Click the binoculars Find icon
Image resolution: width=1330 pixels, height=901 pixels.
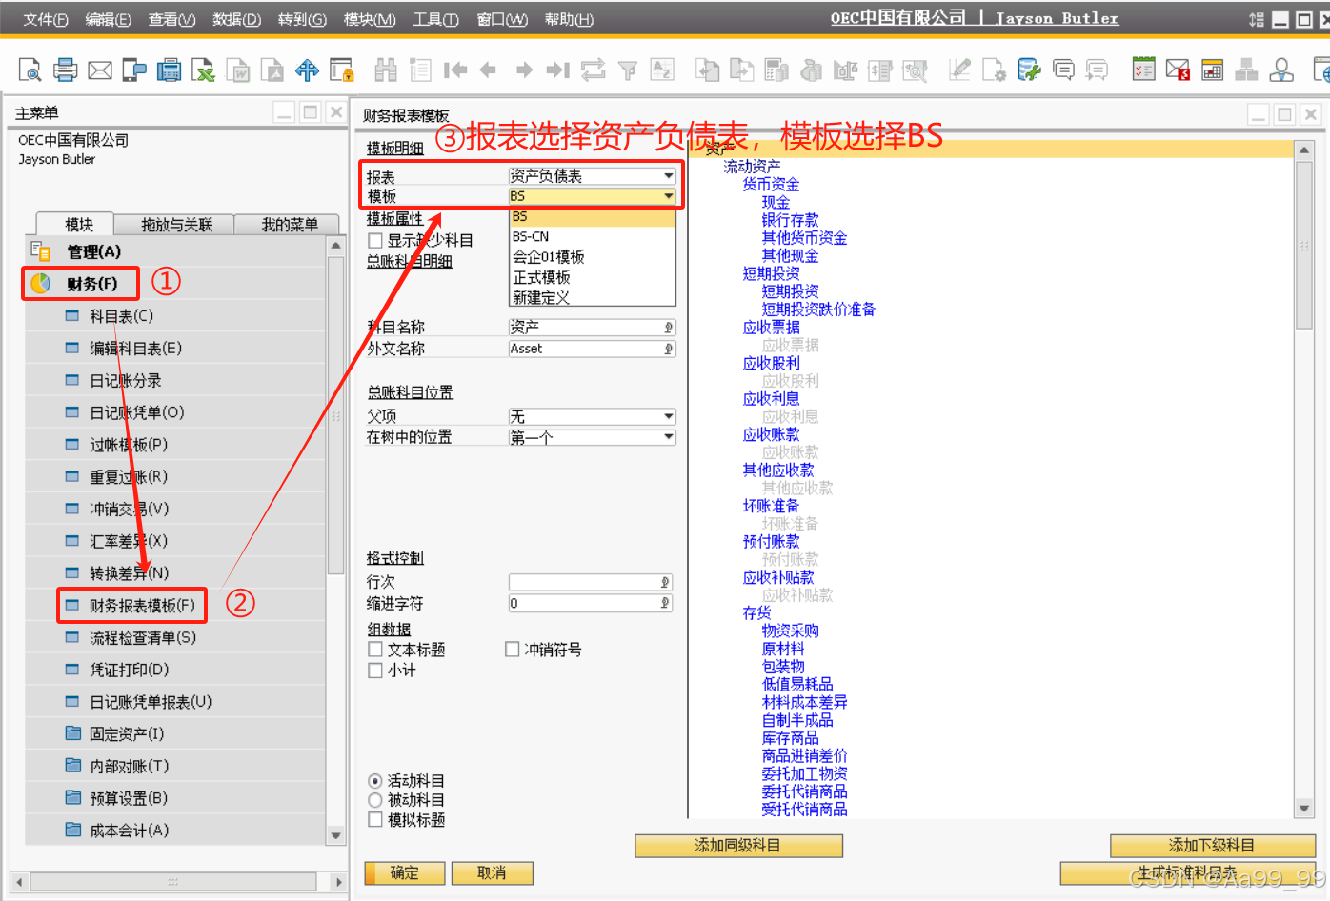(386, 69)
